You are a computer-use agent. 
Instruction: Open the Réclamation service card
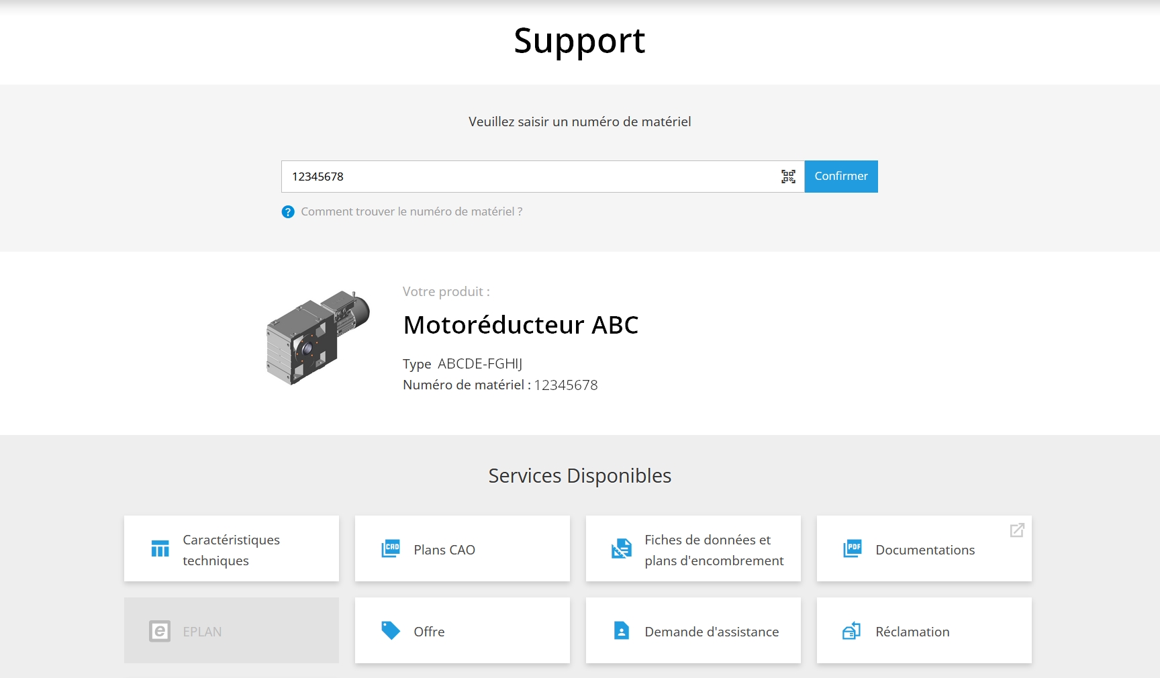coord(924,631)
